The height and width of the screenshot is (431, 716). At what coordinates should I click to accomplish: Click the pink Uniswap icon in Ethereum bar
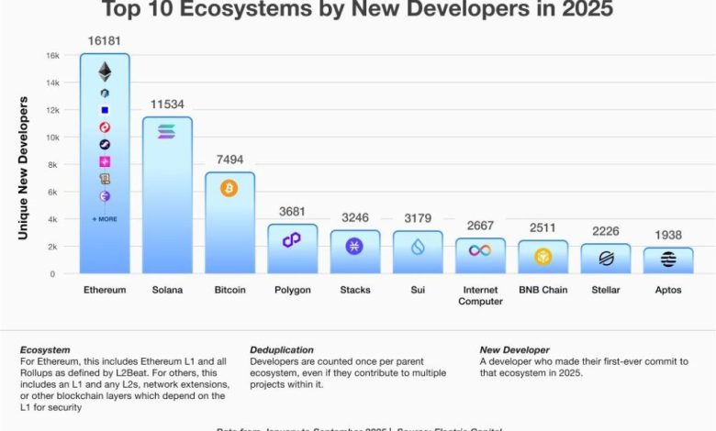click(x=105, y=161)
